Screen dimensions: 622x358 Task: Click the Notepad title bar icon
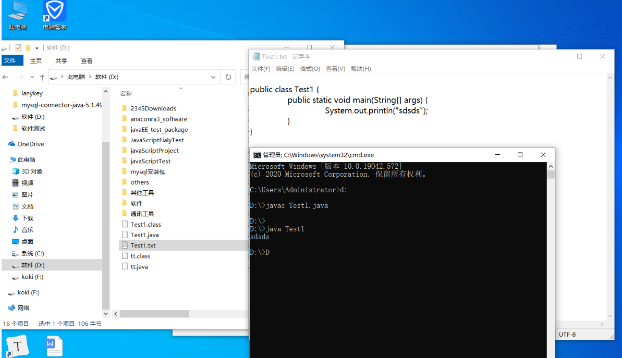(257, 57)
